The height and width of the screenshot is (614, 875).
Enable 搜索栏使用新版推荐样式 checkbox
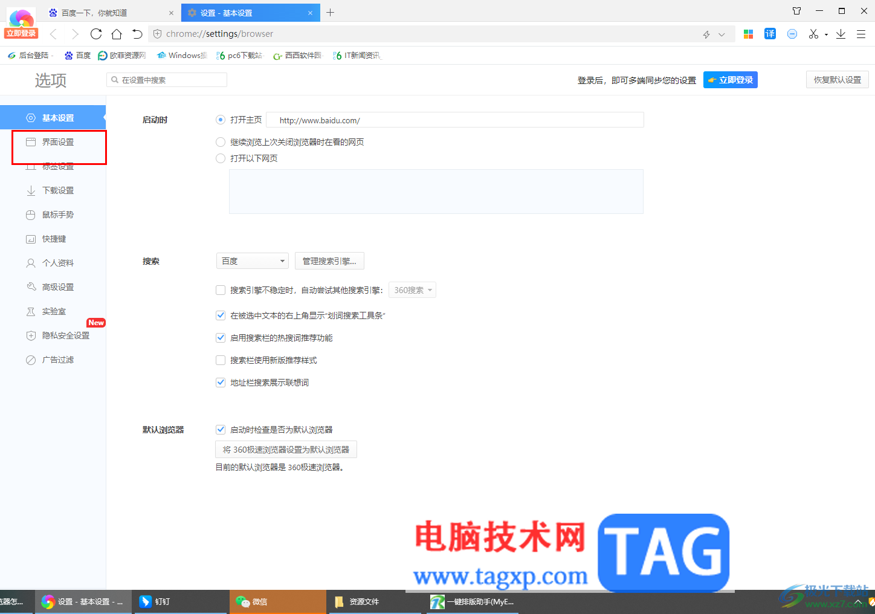tap(221, 360)
